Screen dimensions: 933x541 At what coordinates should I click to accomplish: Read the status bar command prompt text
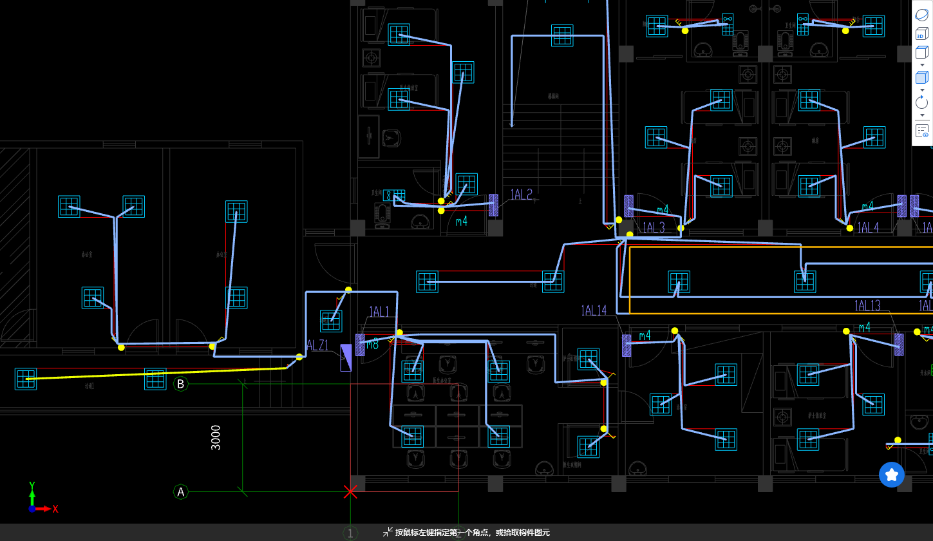tap(473, 533)
